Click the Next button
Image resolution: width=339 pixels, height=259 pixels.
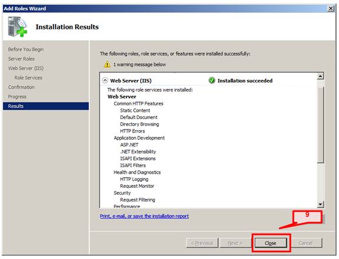(x=235, y=243)
